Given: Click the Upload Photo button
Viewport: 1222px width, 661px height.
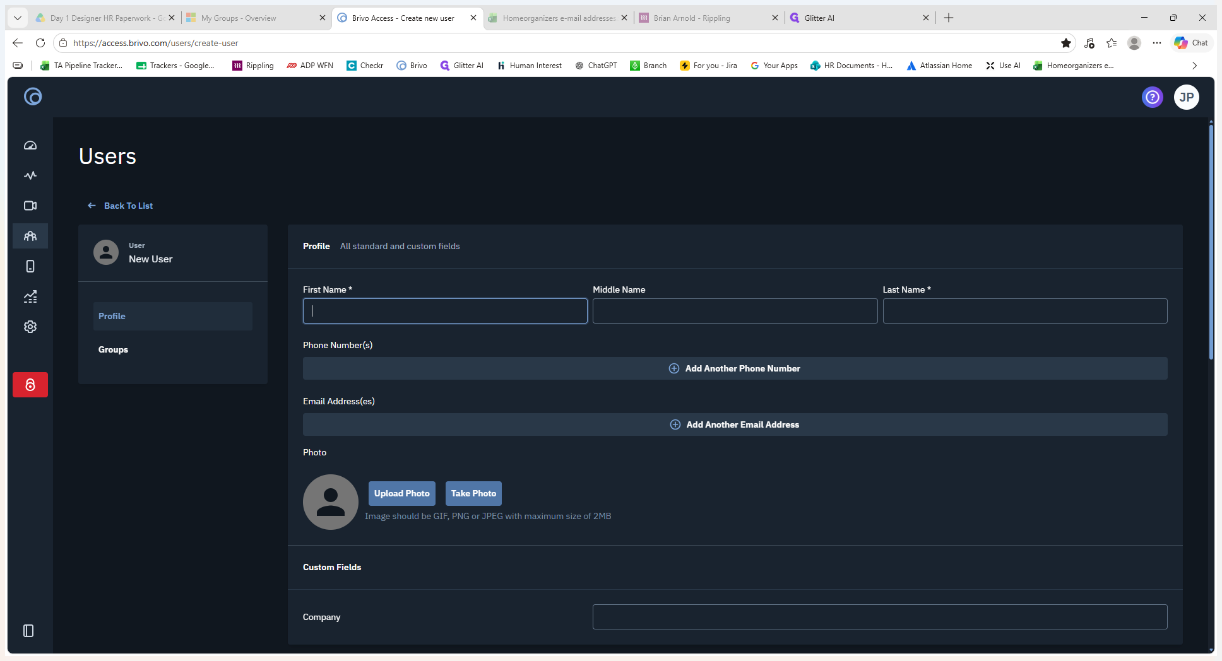Looking at the screenshot, I should pos(402,493).
